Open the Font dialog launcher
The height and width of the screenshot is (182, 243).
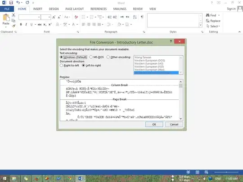pos(78,32)
